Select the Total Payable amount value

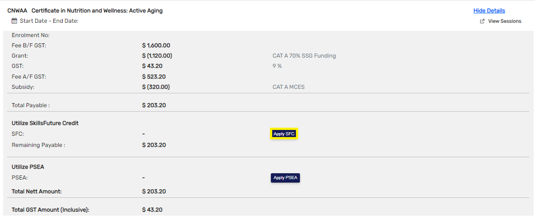click(154, 105)
